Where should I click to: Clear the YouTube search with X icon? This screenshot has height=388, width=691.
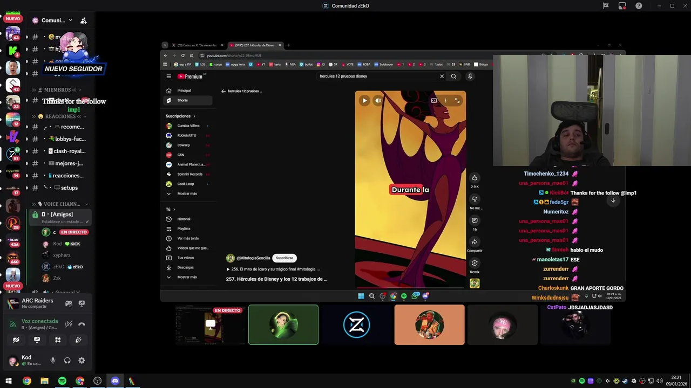[442, 77]
